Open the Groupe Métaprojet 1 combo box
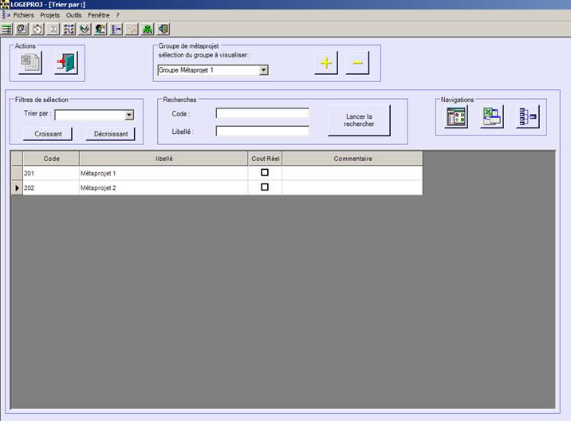The width and height of the screenshot is (571, 421). [263, 70]
